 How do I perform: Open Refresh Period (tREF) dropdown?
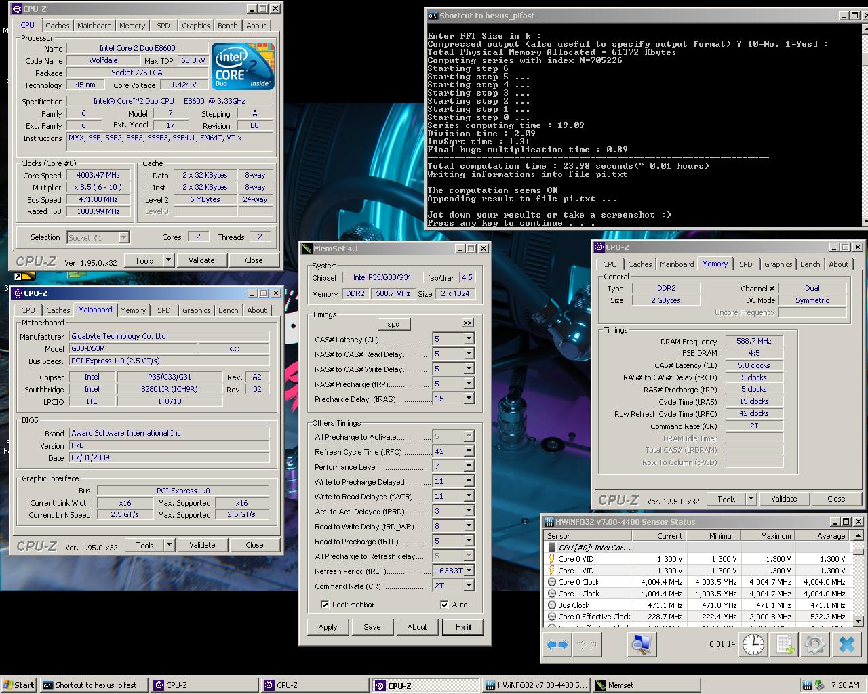(x=469, y=571)
